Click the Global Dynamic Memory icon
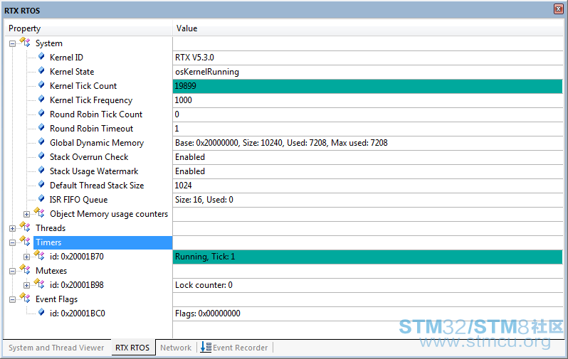This screenshot has height=359, width=568. point(41,142)
